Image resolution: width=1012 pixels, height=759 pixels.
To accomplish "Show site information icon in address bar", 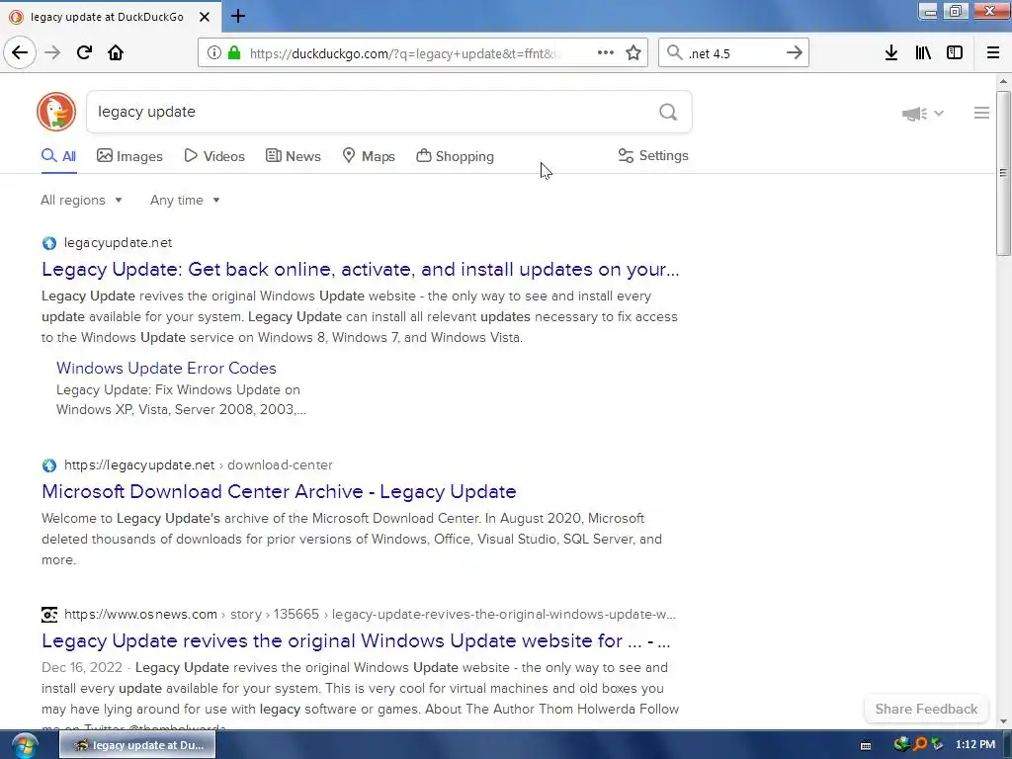I will (x=214, y=53).
